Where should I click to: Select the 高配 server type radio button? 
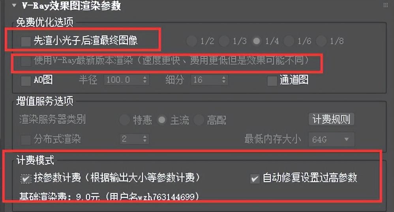coord(199,120)
